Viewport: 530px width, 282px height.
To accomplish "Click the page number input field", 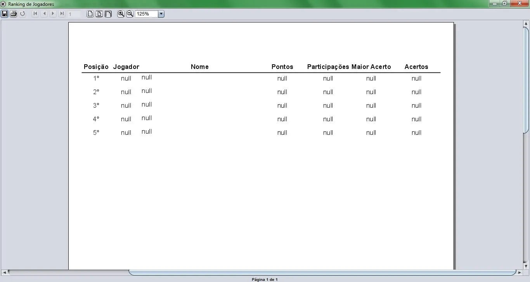I will 75,14.
